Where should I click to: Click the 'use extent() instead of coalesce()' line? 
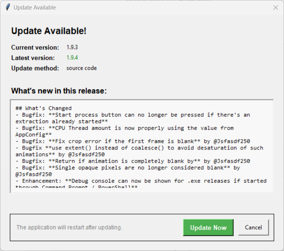point(139,151)
